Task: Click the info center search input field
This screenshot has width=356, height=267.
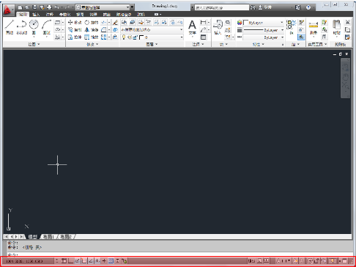Action: tap(222, 7)
